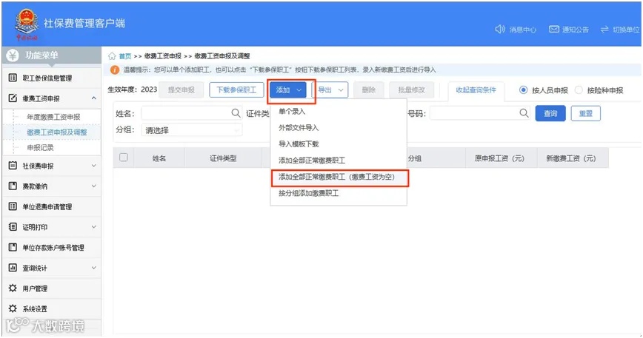Click the 证件类型 column header

coord(223,158)
